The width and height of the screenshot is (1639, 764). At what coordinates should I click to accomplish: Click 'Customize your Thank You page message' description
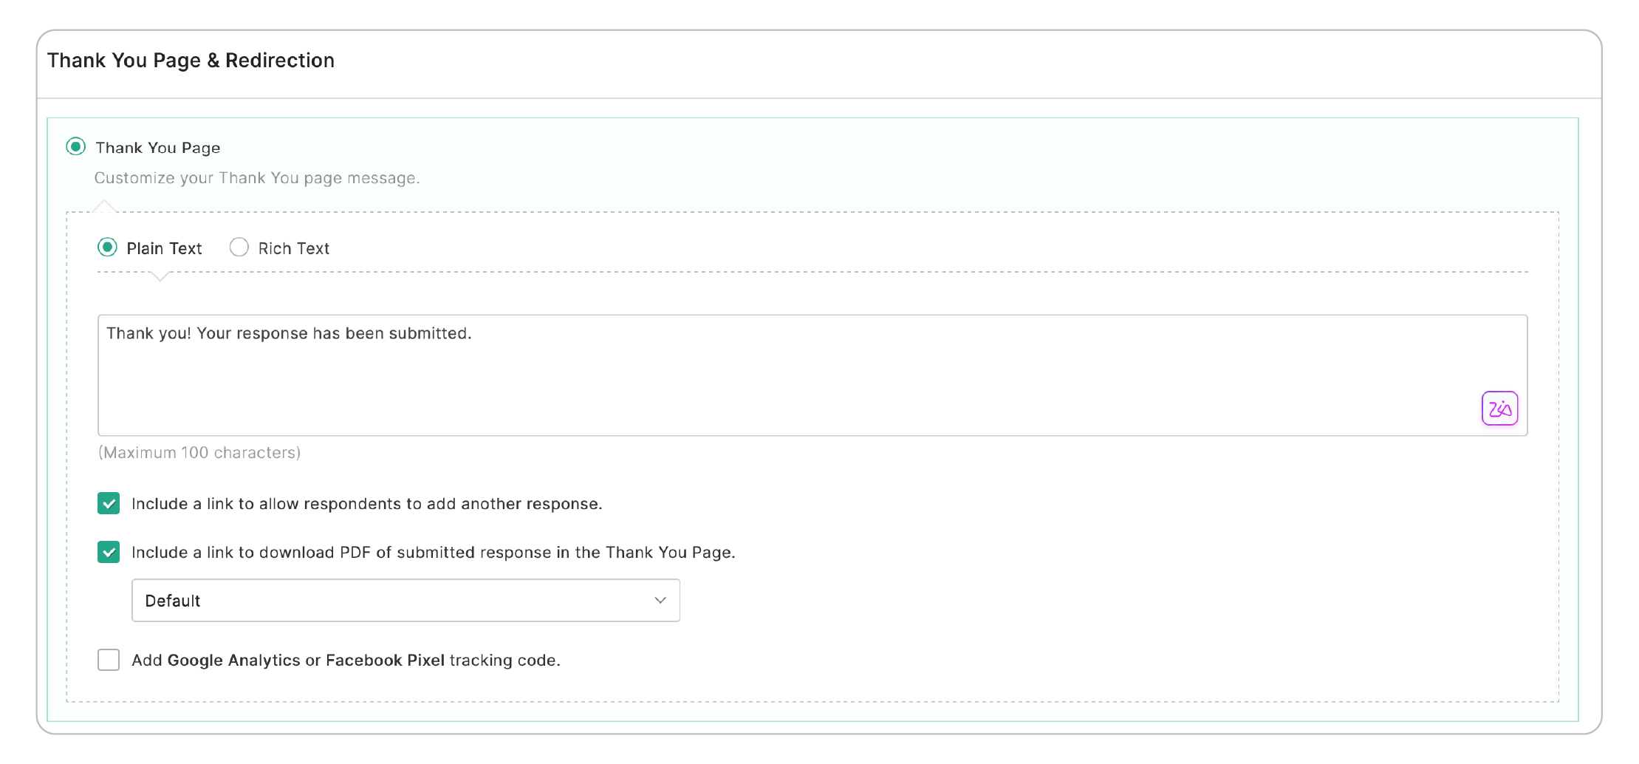pyautogui.click(x=256, y=178)
